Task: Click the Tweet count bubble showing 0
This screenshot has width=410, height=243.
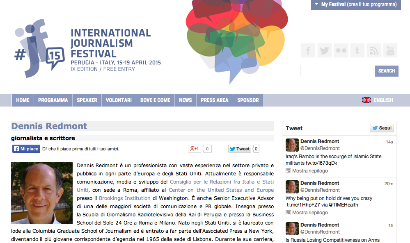Action: click(x=256, y=149)
